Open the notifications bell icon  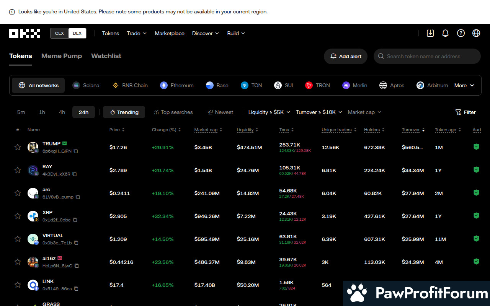point(445,33)
